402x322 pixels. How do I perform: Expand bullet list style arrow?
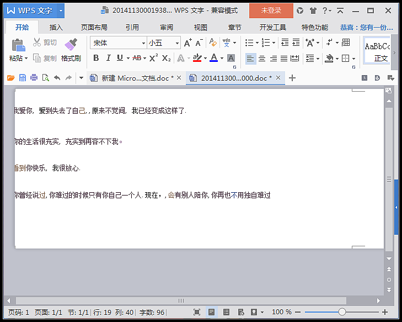pyautogui.click(x=257, y=43)
